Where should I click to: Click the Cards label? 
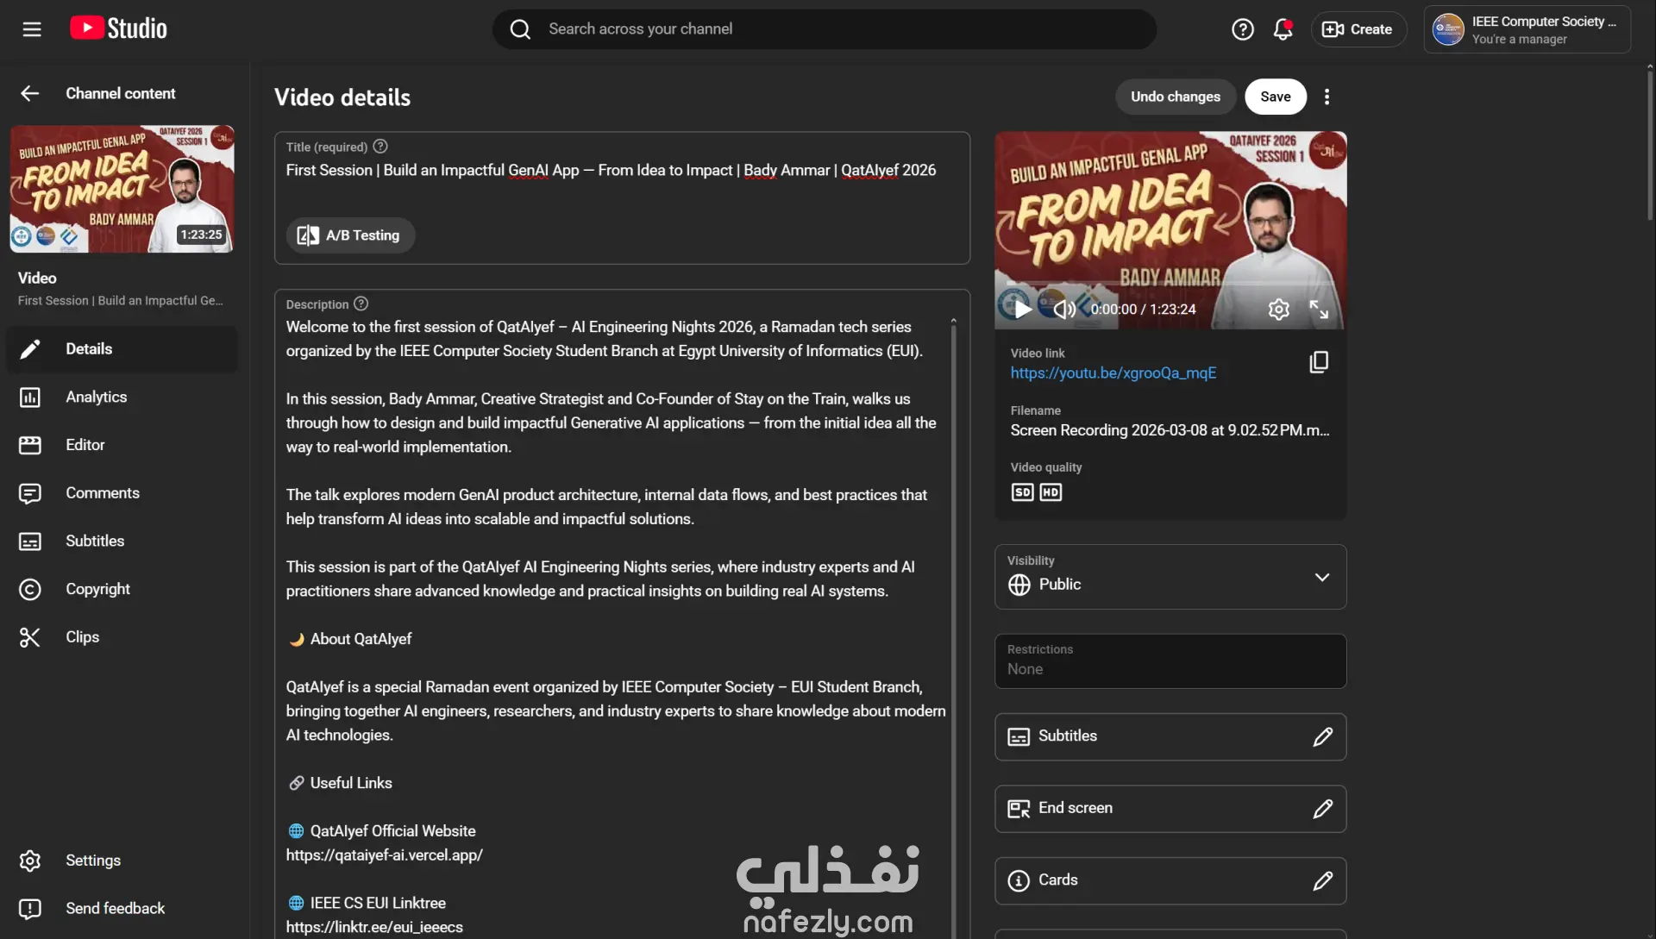1057,880
